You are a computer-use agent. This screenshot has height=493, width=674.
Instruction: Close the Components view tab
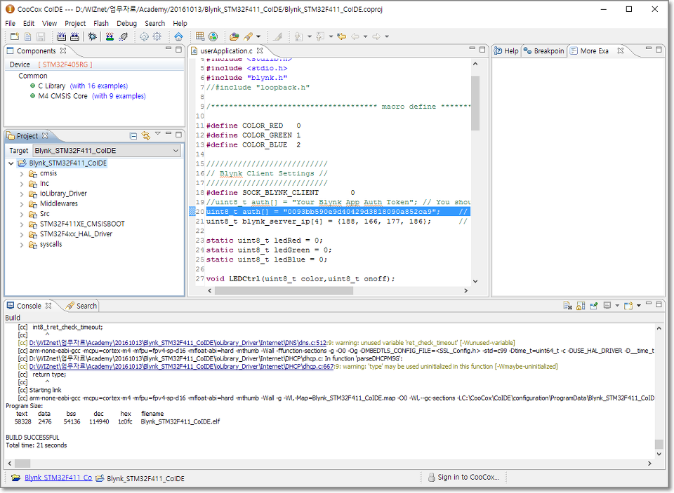tap(63, 50)
